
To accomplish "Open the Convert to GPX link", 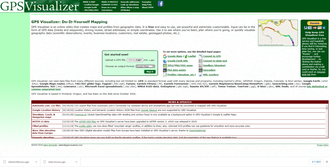I will [212, 56].
